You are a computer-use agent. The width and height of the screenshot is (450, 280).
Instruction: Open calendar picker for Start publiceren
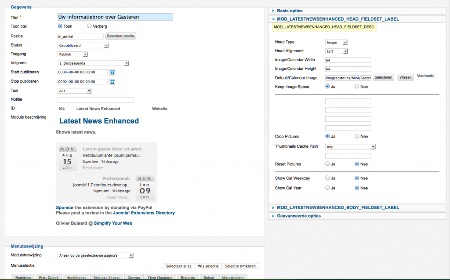pos(112,73)
